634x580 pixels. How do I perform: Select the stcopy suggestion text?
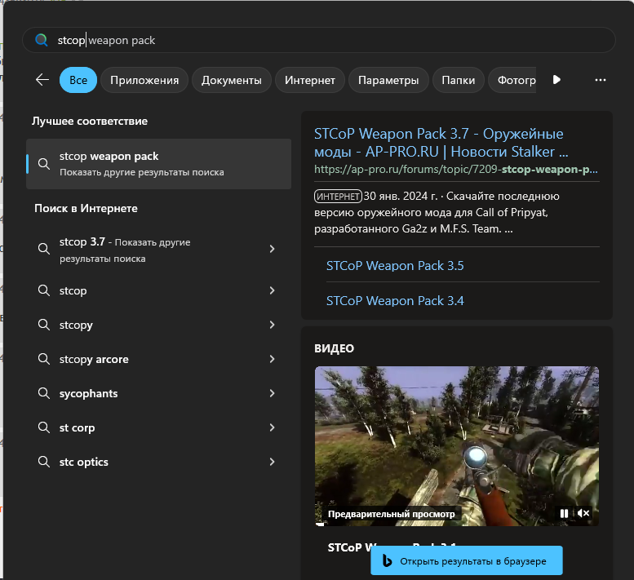click(x=76, y=325)
